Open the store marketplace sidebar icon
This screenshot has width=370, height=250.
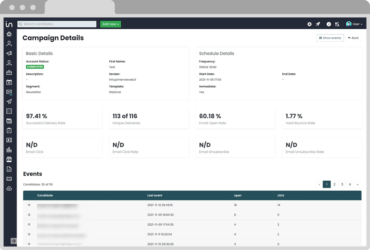[x=9, y=160]
